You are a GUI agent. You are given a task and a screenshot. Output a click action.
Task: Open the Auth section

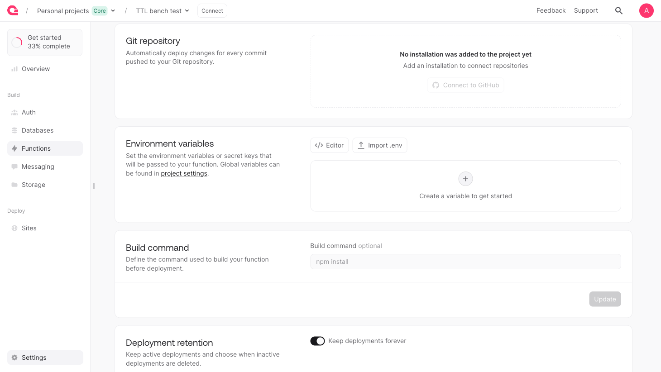click(29, 112)
